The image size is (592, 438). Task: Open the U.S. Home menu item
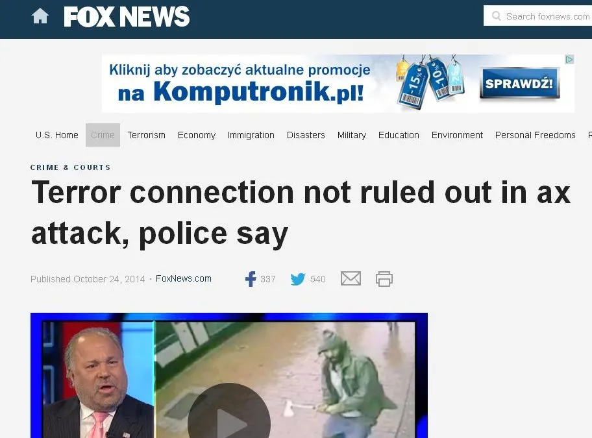[57, 135]
